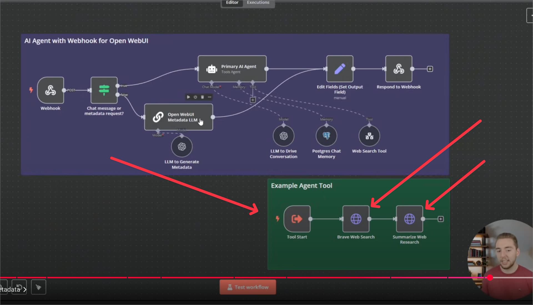Click the Memory connector on Primary AI Agent
This screenshot has height=305, width=533.
click(x=239, y=82)
